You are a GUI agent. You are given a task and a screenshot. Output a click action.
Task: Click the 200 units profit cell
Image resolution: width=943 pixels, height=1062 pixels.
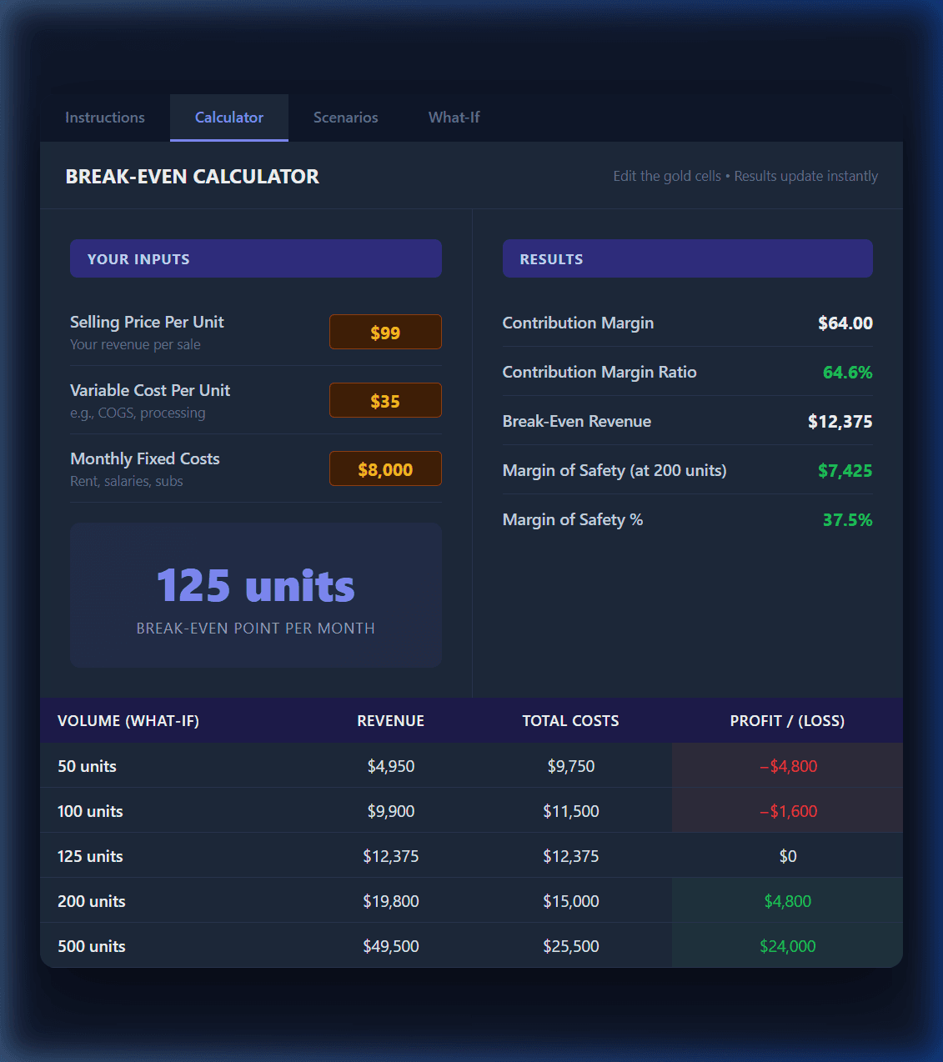pyautogui.click(x=787, y=900)
